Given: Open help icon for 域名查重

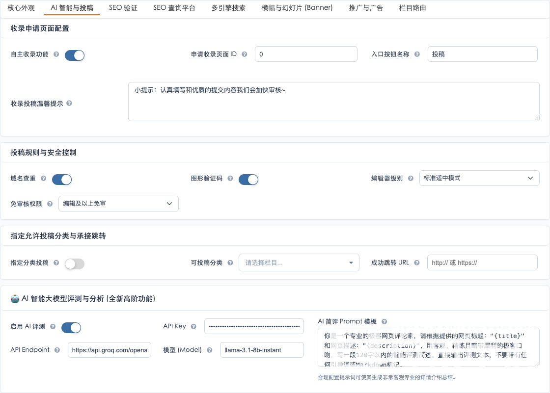Looking at the screenshot, I should (x=44, y=179).
